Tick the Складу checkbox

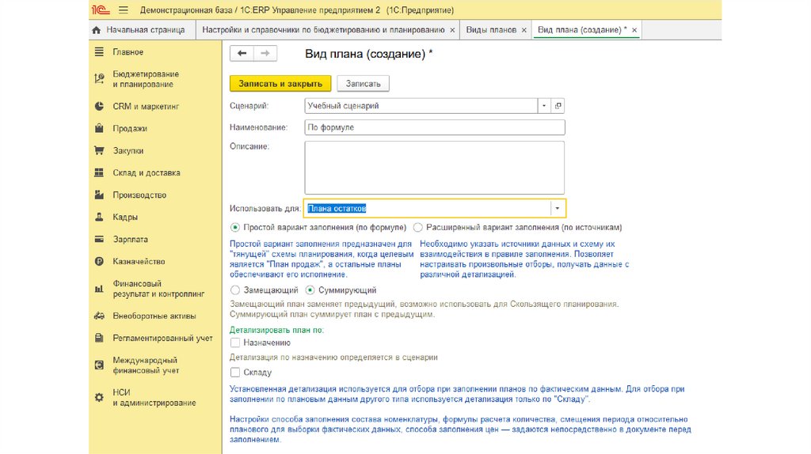click(235, 372)
